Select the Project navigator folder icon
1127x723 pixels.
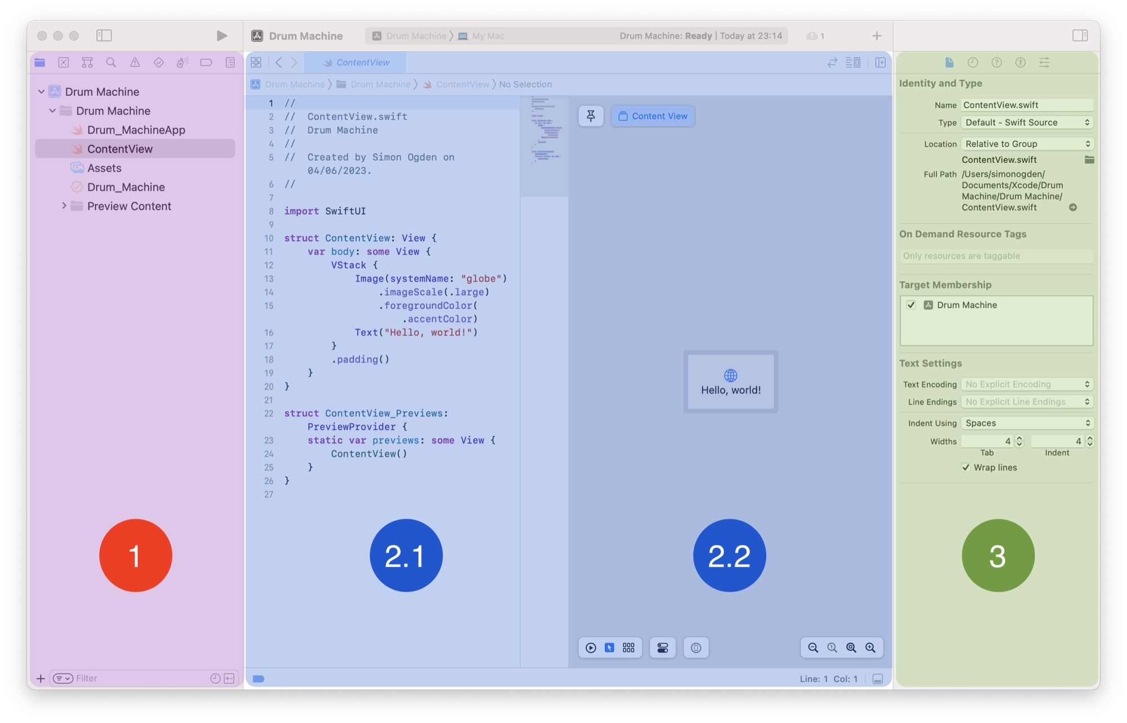[40, 63]
